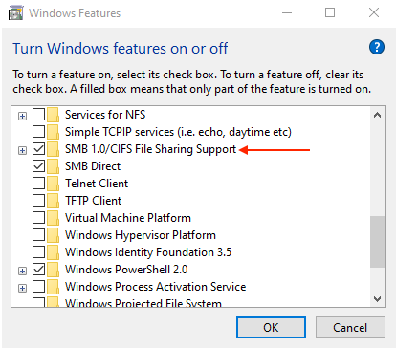Click the Services for NFS folder icon
The height and width of the screenshot is (348, 396).
tap(53, 115)
